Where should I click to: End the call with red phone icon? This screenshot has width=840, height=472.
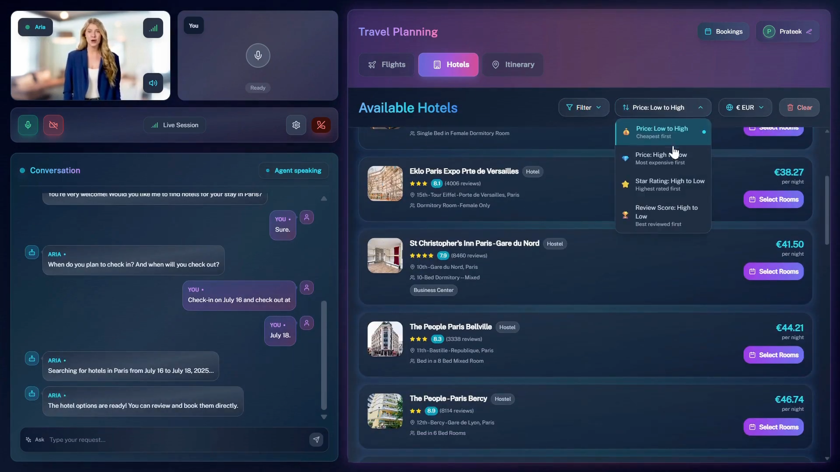click(321, 125)
